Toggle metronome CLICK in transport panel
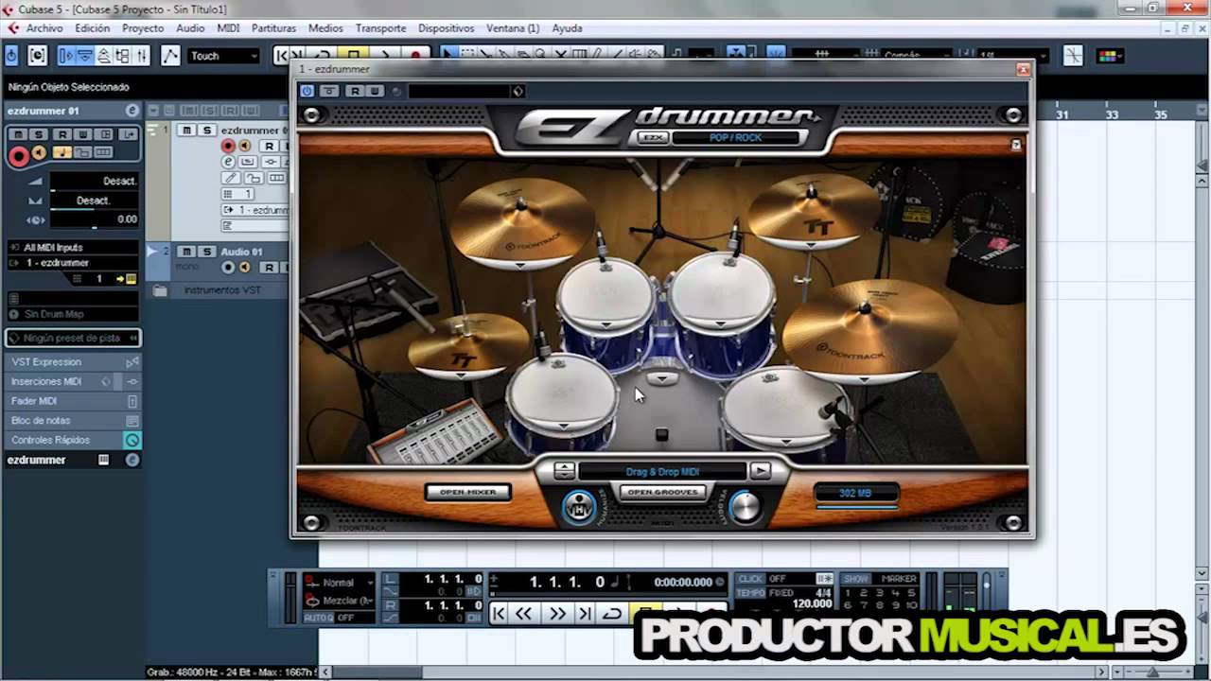 click(750, 579)
